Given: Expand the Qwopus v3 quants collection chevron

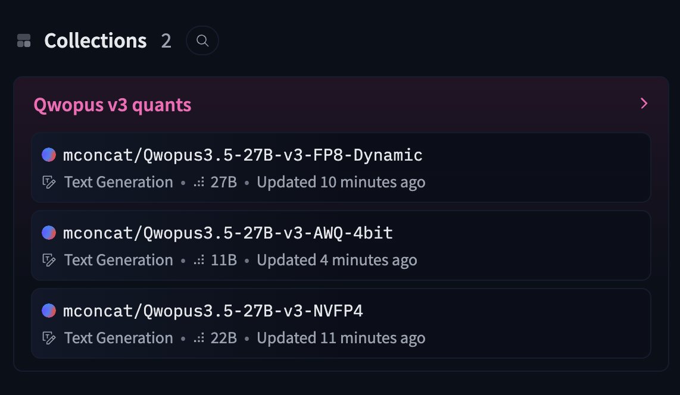Looking at the screenshot, I should point(644,104).
